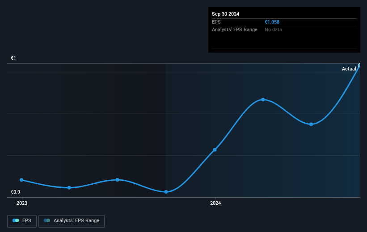Viewport: 367px width, 232px height.
Task: Click the €1.058 EPS value in tooltip
Action: [x=272, y=22]
